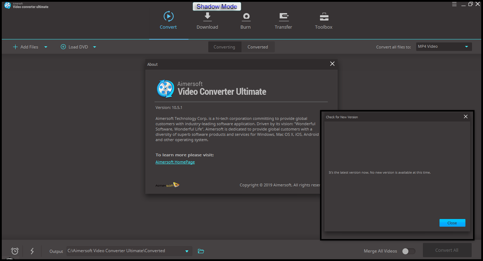Click the Shadow Mode label

coord(217,6)
